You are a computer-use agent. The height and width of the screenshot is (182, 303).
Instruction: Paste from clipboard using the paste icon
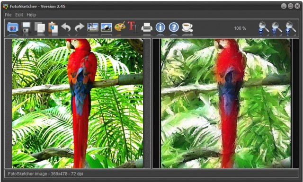53,27
